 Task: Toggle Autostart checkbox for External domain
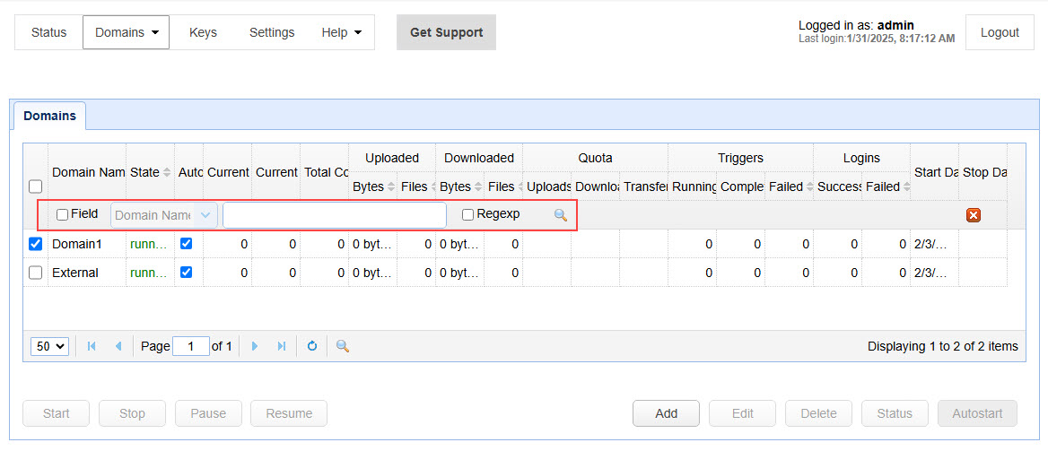click(187, 273)
